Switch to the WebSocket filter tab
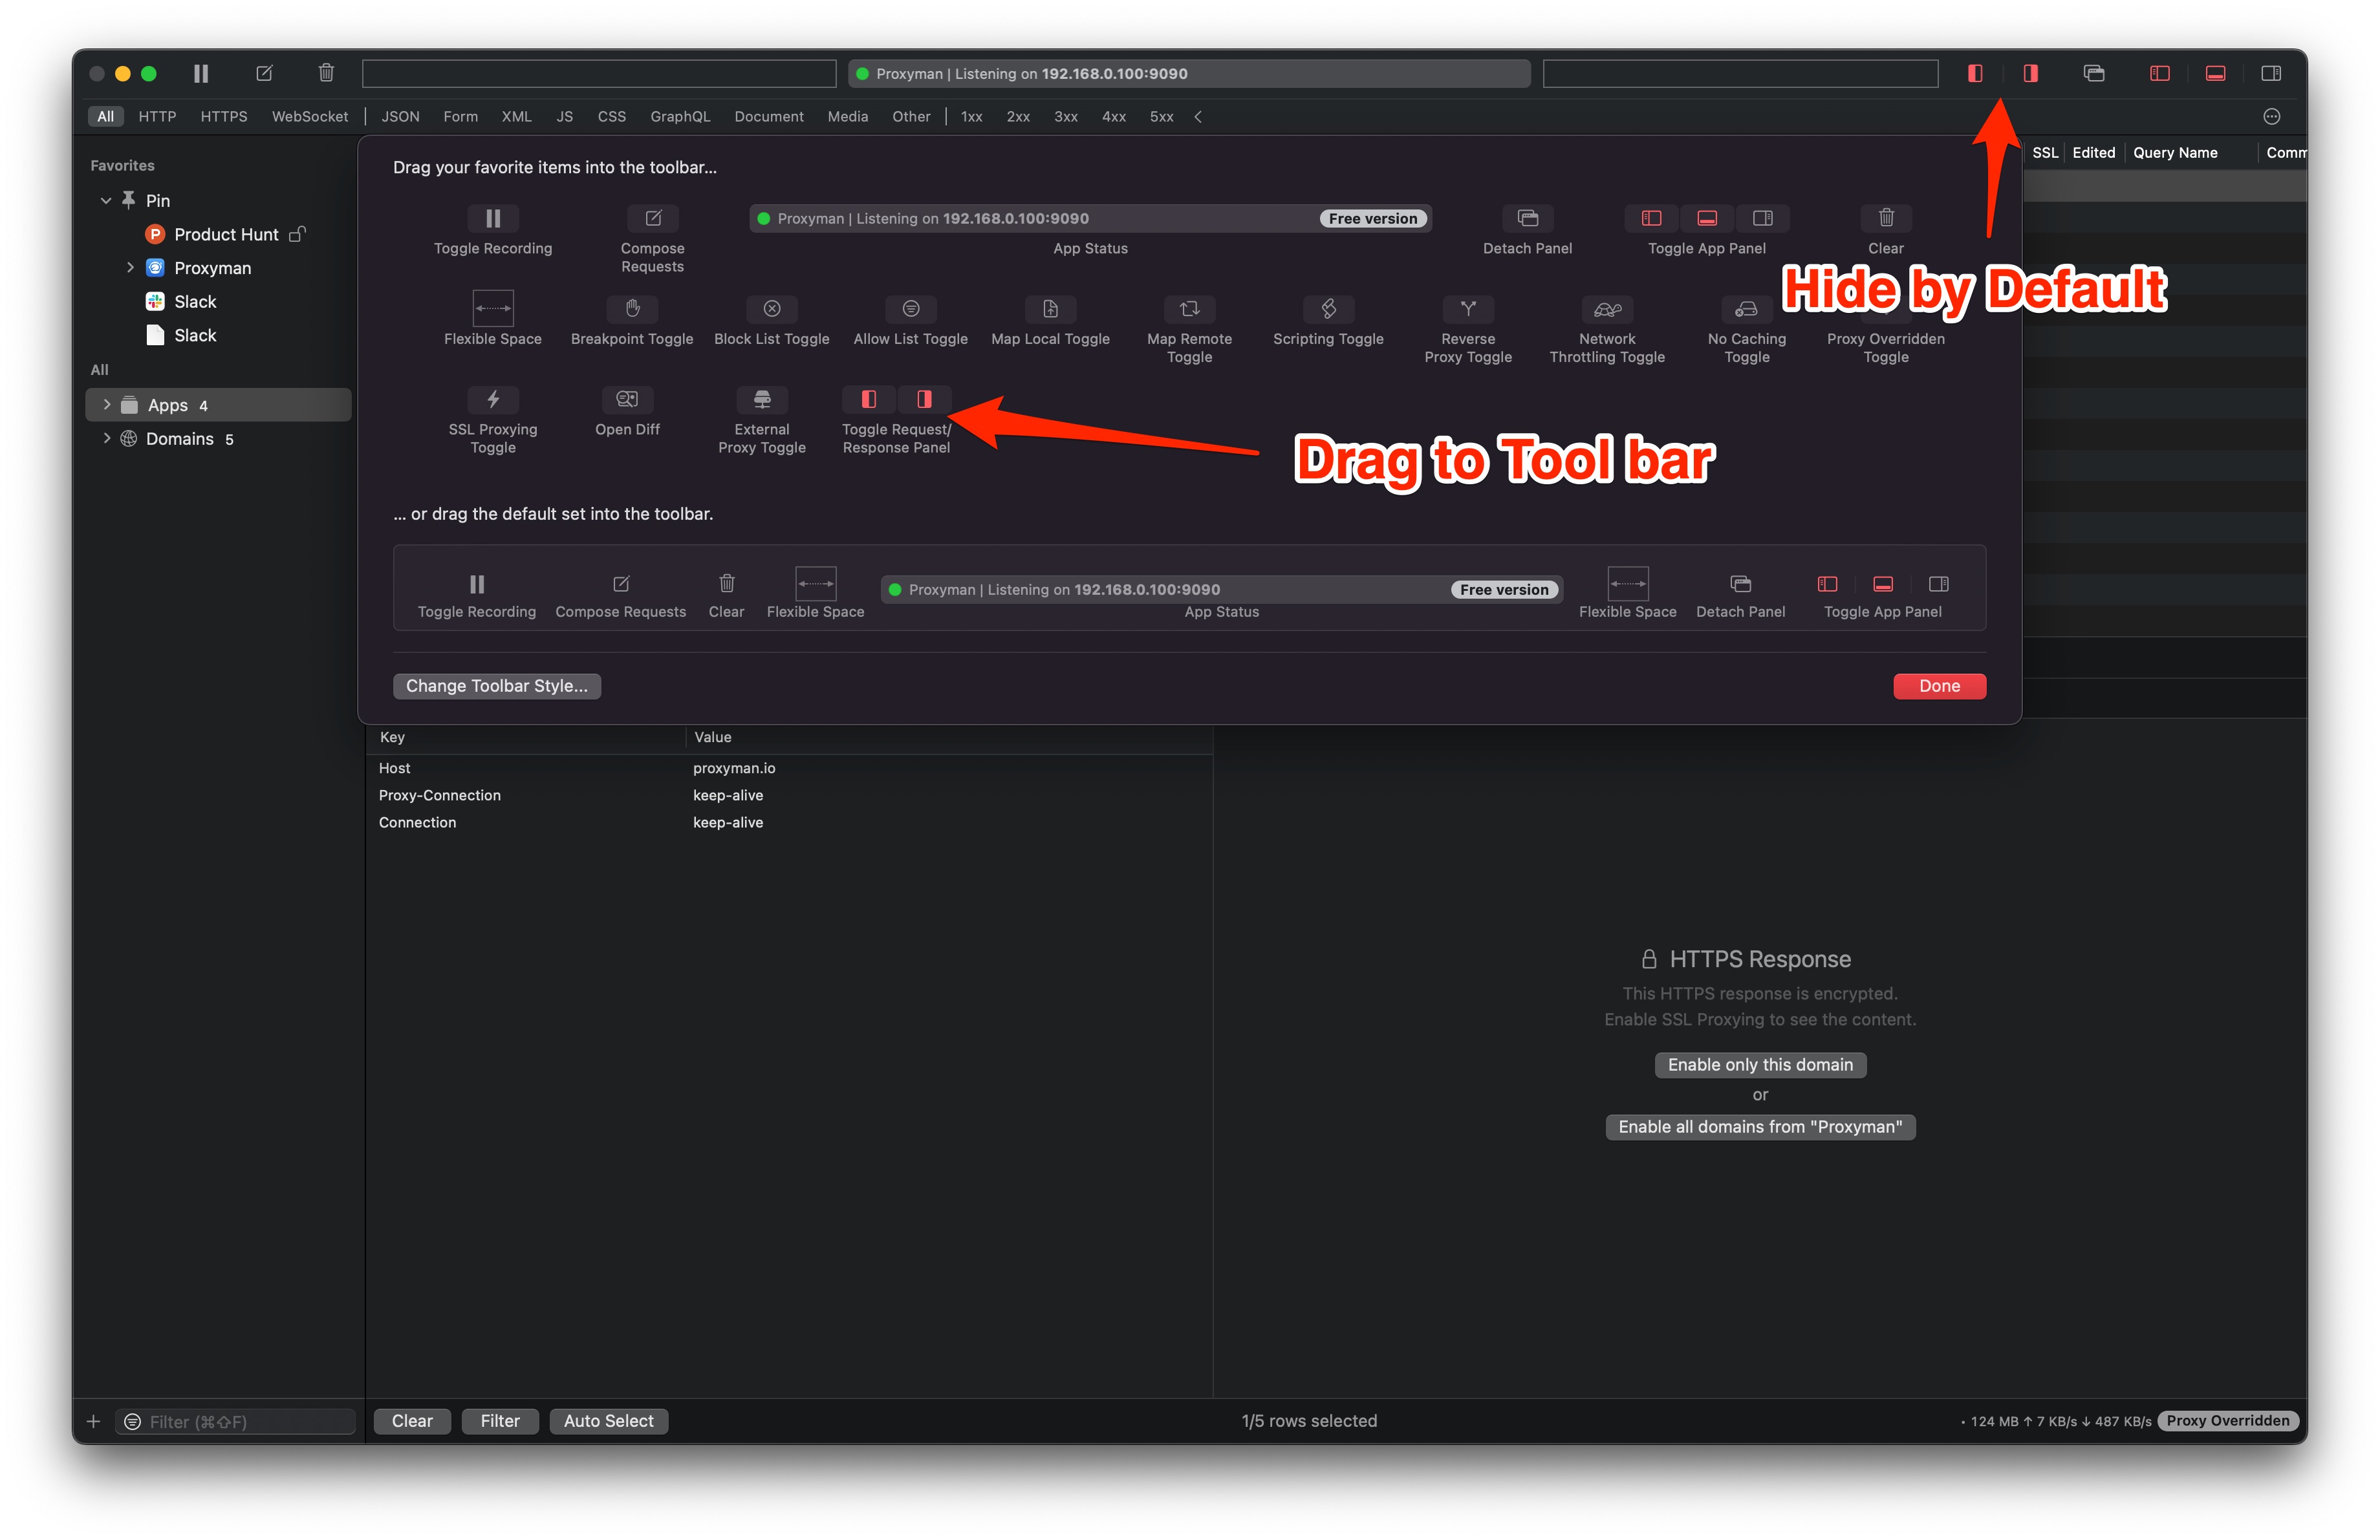The width and height of the screenshot is (2380, 1540). [310, 117]
